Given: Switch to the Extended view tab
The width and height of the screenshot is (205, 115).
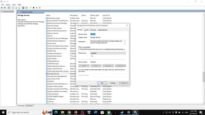Looking at the screenshot, I should point(21,105).
